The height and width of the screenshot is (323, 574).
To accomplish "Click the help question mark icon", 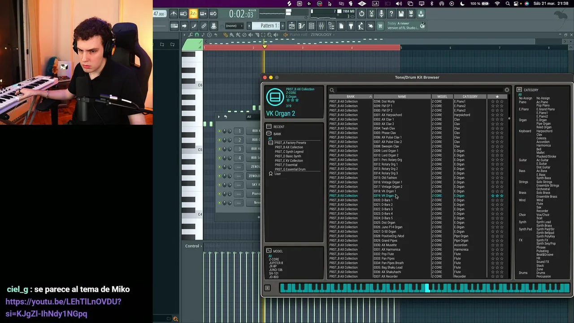I will 391,14.
